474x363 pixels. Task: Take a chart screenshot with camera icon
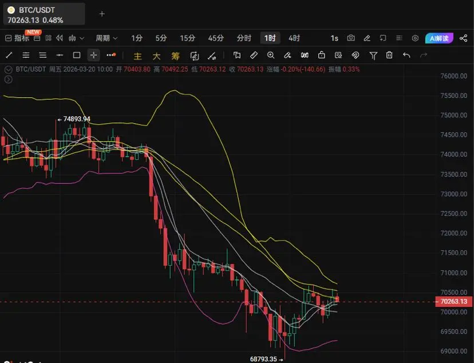coord(351,38)
